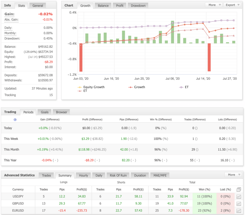Viewport: 245px width, 215px height.
Task: Click the Today row label
Action: [8, 128]
